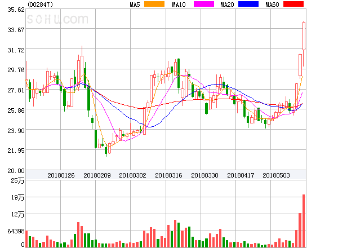Click the 20180302 date label
338x248 pixels.
132,175
